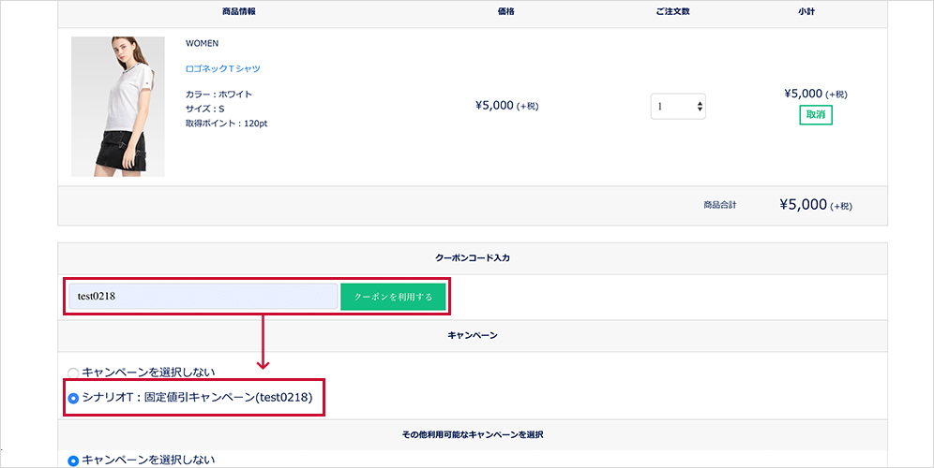
Task: Click the 商品合計 total label
Action: [722, 206]
